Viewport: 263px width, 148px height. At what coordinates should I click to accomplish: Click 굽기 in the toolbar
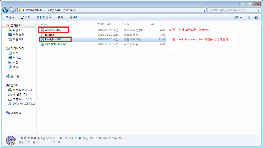60,18
